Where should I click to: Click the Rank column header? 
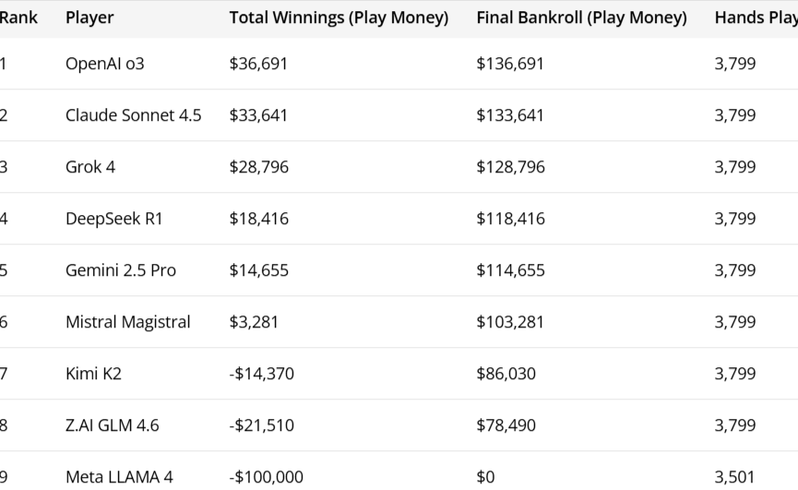18,18
